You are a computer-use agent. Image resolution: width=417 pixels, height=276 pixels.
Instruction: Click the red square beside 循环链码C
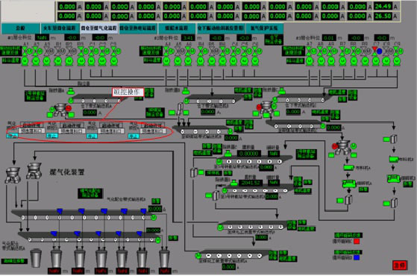(x=357, y=241)
